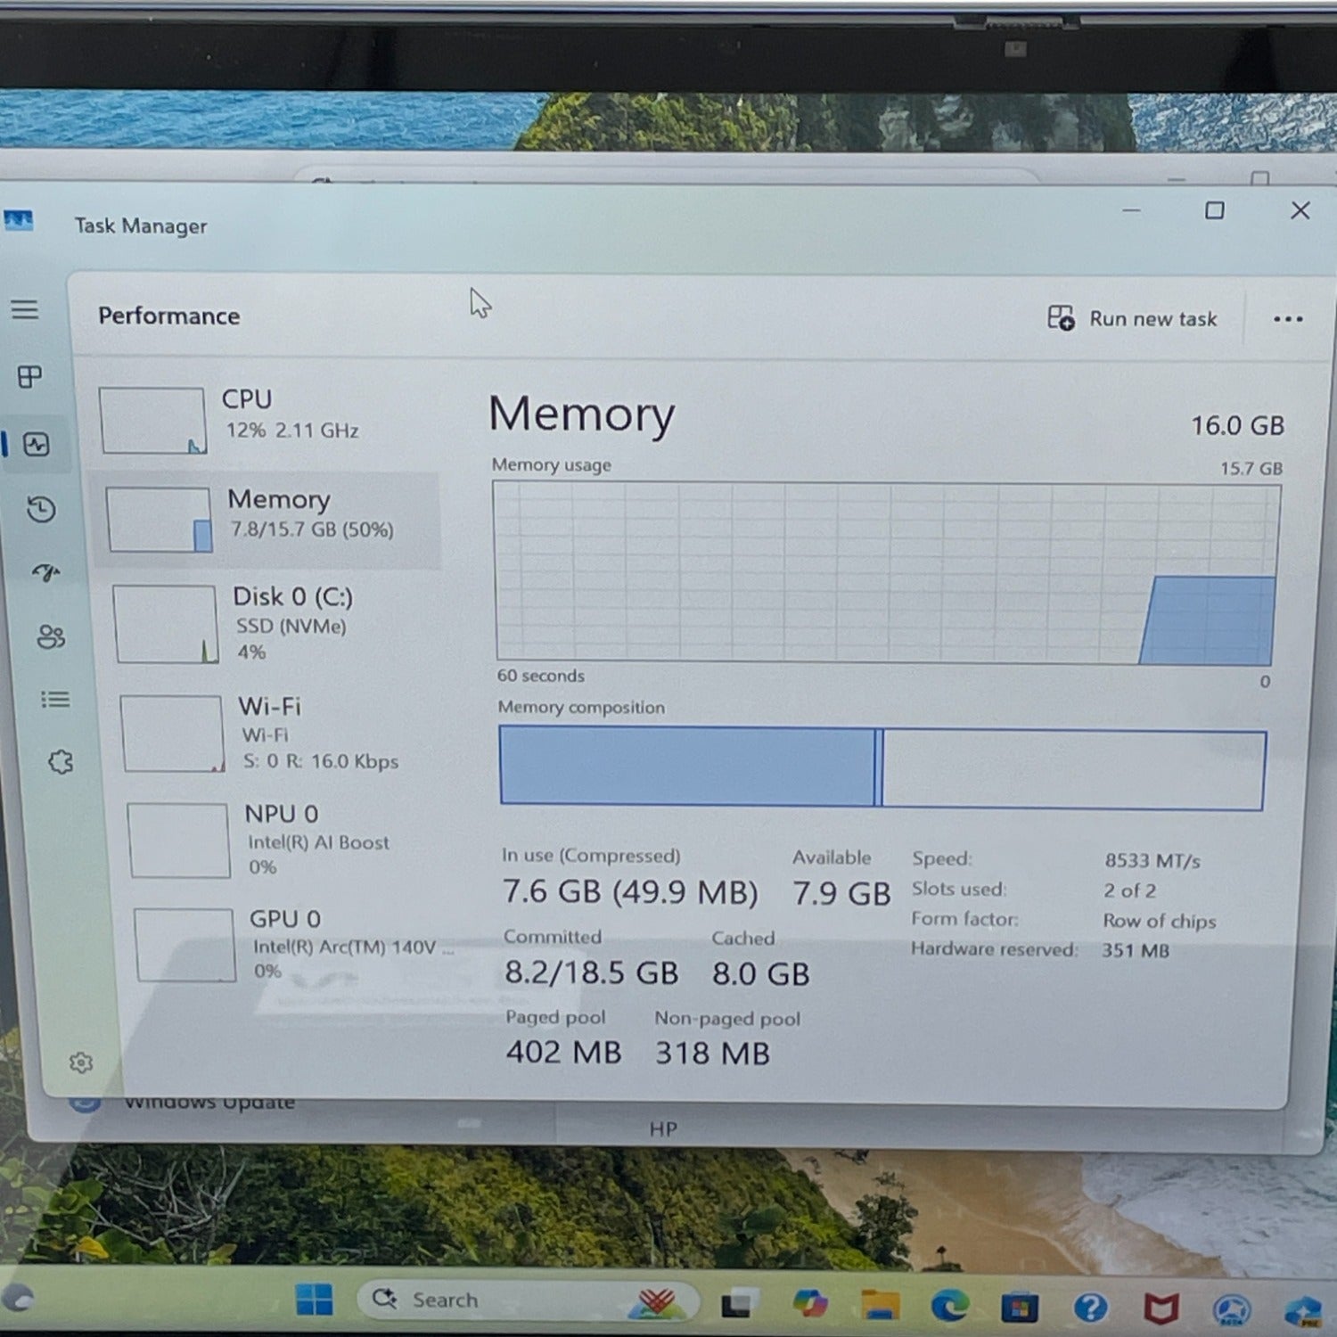Screen dimensions: 1337x1337
Task: Select the Performance page icon in sidebar
Action: point(37,444)
